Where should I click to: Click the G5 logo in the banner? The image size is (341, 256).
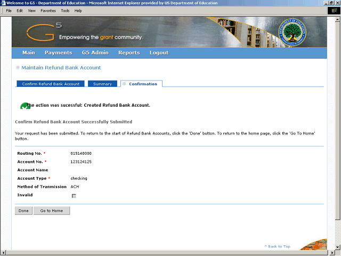44,32
